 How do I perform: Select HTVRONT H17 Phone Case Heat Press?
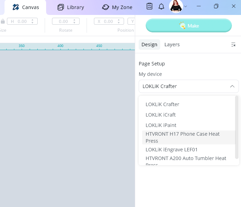(x=182, y=137)
